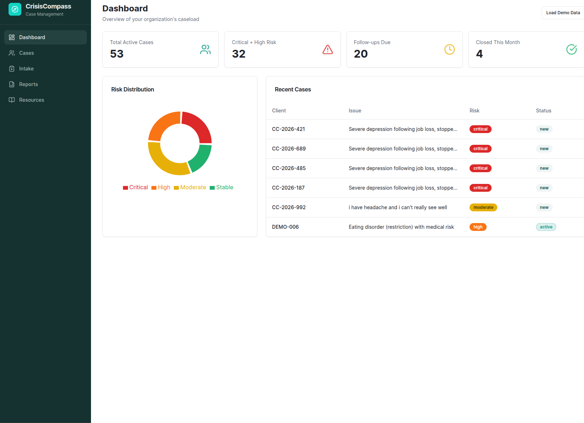The width and height of the screenshot is (584, 423).
Task: Click the Status column header
Action: tap(543, 111)
